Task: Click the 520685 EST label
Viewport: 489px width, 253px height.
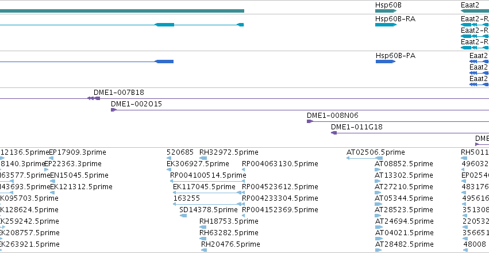Action: (x=180, y=152)
